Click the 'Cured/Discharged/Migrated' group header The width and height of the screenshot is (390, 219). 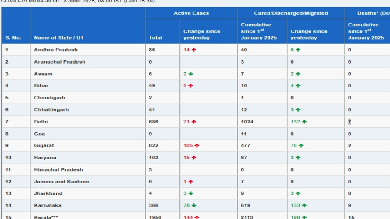coord(291,13)
